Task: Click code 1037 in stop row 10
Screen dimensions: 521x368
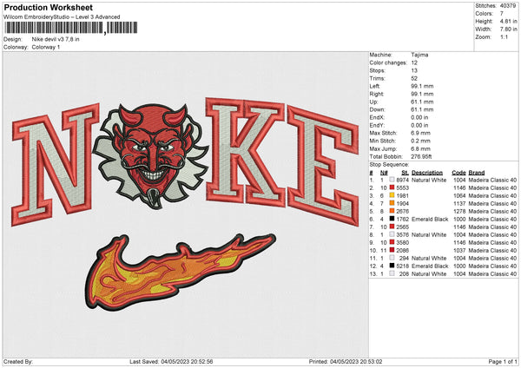Action: [x=459, y=251]
